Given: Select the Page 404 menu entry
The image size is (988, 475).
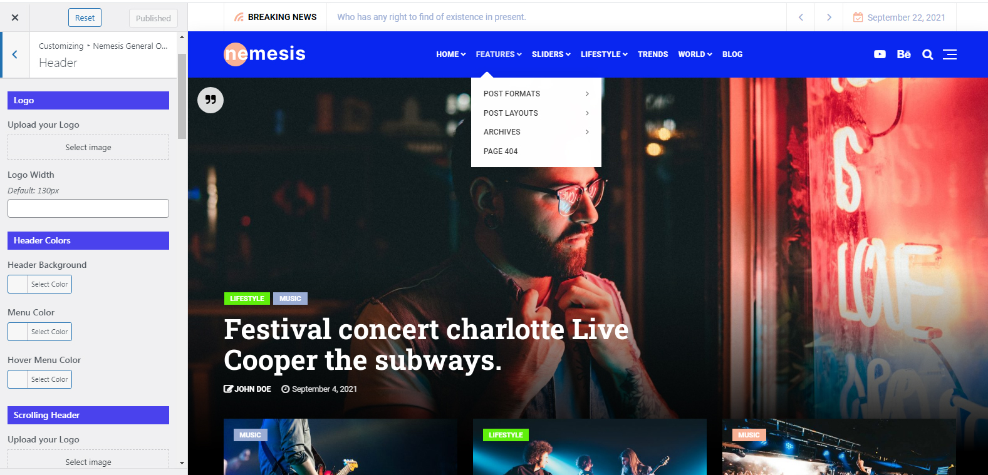Looking at the screenshot, I should [x=501, y=151].
